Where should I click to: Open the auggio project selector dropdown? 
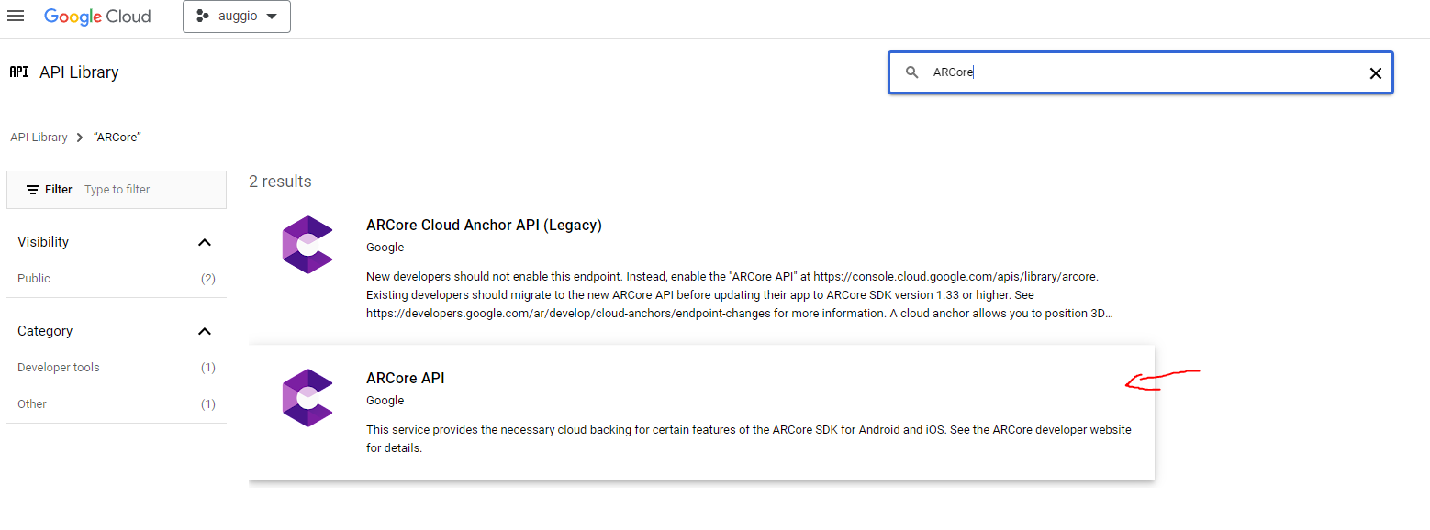(237, 17)
